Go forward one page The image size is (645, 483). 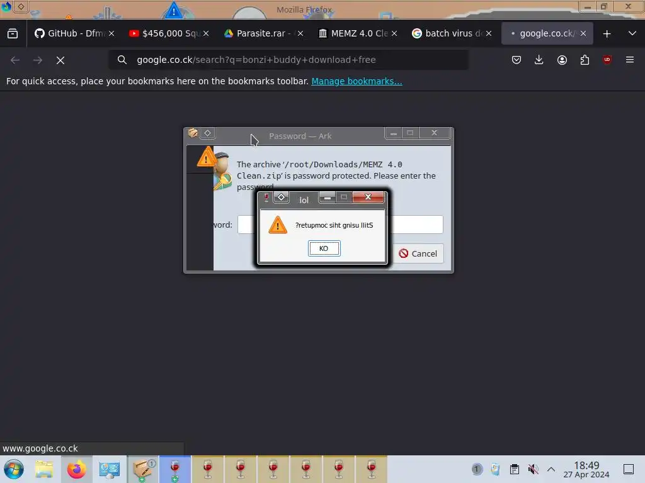[38, 60]
